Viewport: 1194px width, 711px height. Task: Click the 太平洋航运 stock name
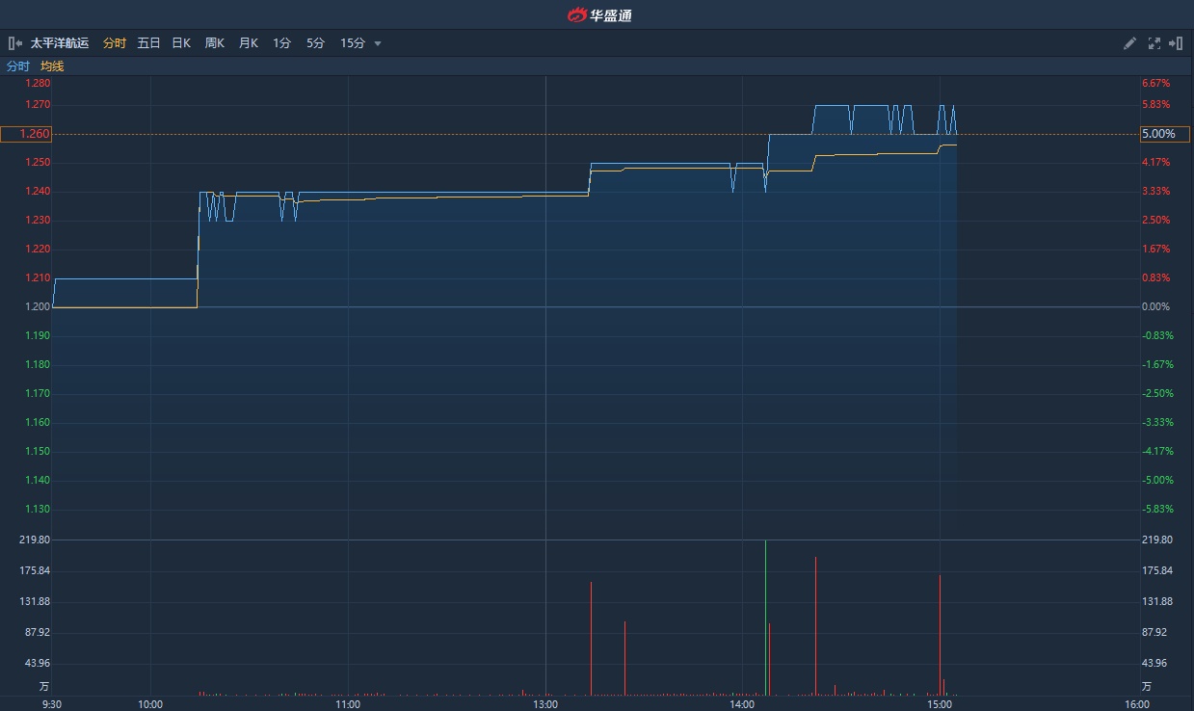point(60,43)
